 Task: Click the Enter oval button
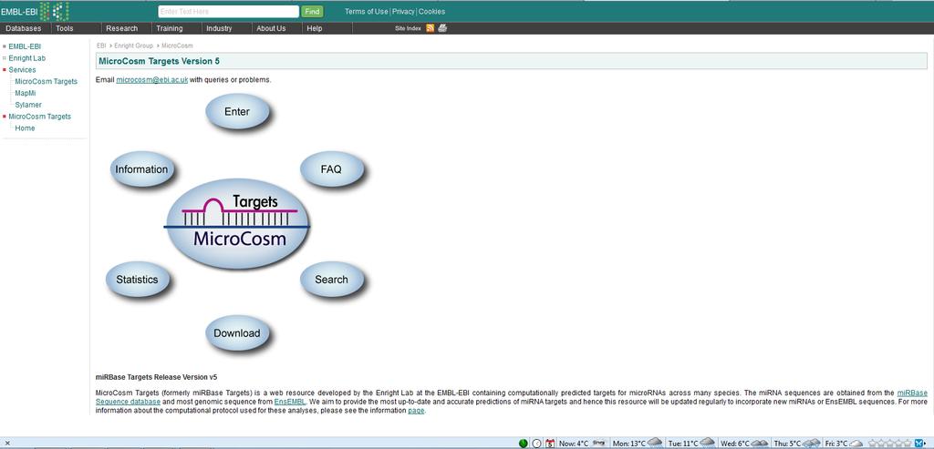[x=237, y=111]
